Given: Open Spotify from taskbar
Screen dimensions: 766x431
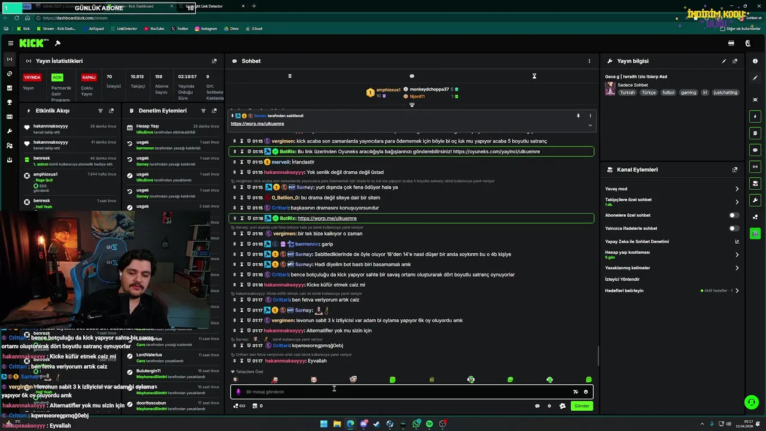Looking at the screenshot, I should 429,424.
